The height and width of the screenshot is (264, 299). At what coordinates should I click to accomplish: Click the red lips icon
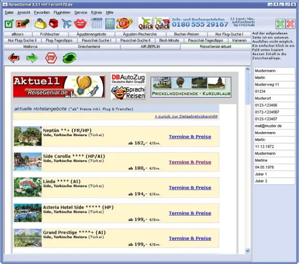pos(80,23)
